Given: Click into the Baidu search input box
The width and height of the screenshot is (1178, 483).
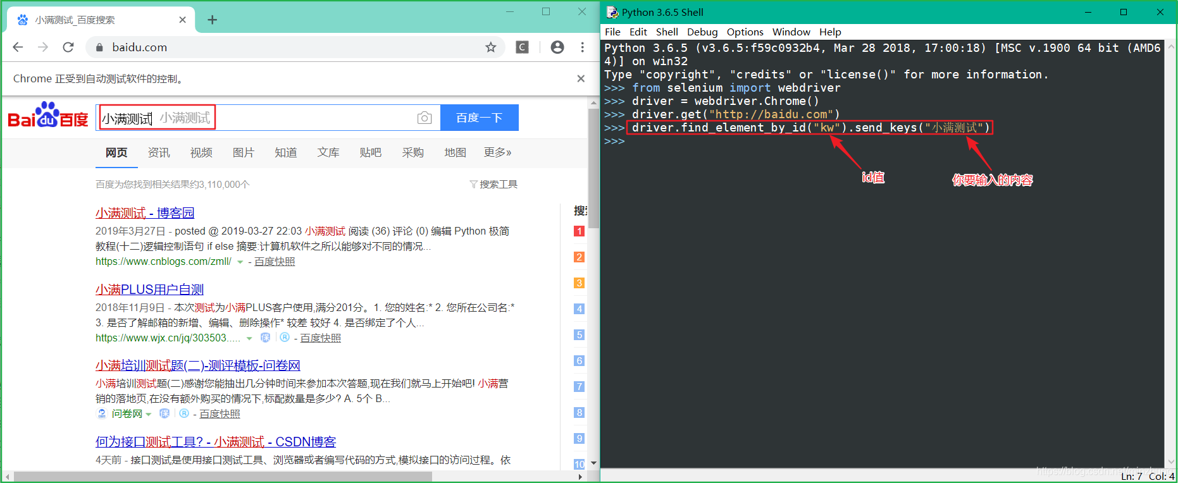Looking at the screenshot, I should 268,118.
